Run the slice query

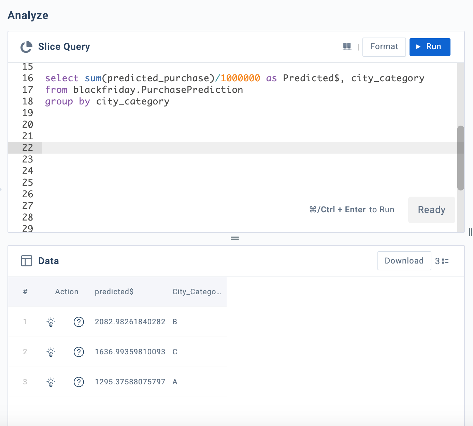[430, 47]
